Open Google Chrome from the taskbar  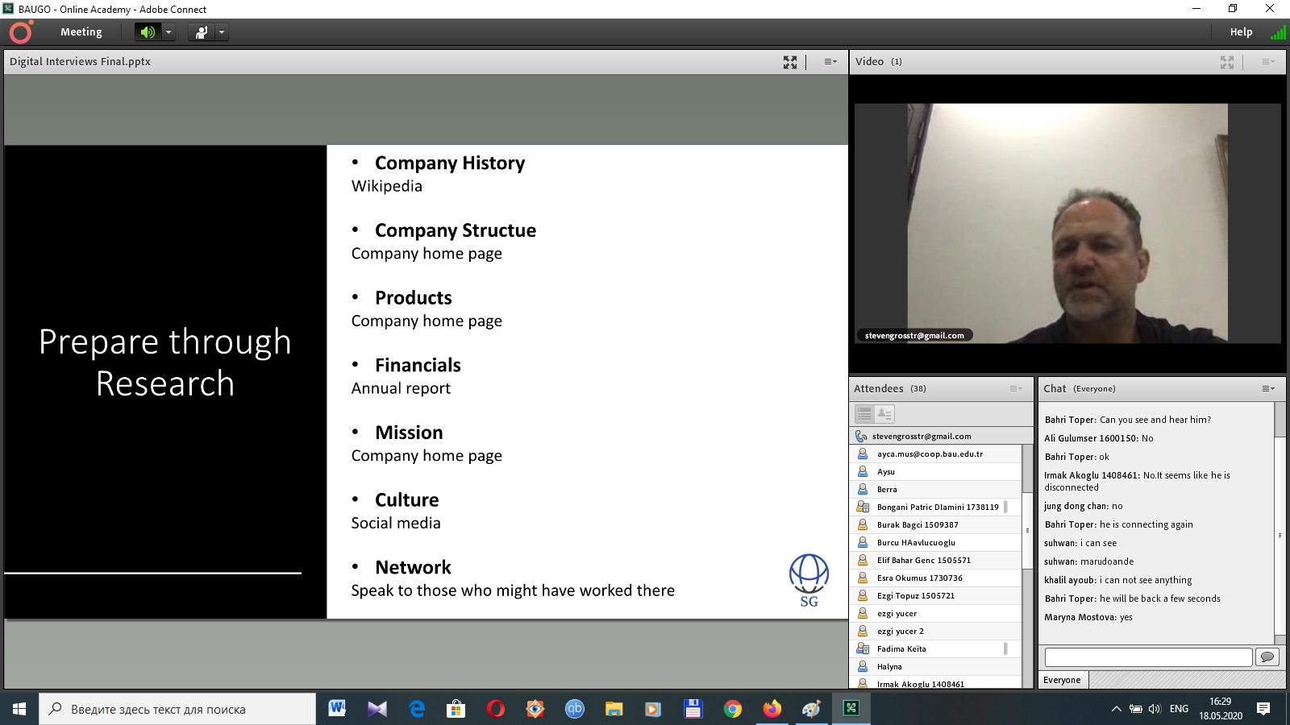pyautogui.click(x=733, y=709)
